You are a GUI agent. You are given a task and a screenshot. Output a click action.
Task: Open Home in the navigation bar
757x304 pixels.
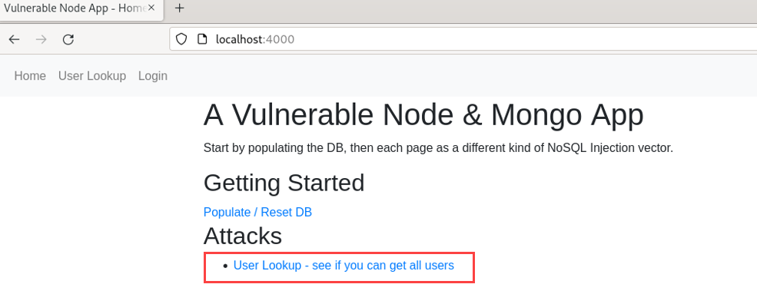[30, 76]
